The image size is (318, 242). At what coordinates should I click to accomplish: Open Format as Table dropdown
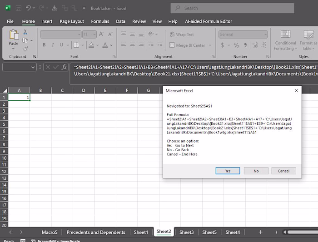(308, 40)
